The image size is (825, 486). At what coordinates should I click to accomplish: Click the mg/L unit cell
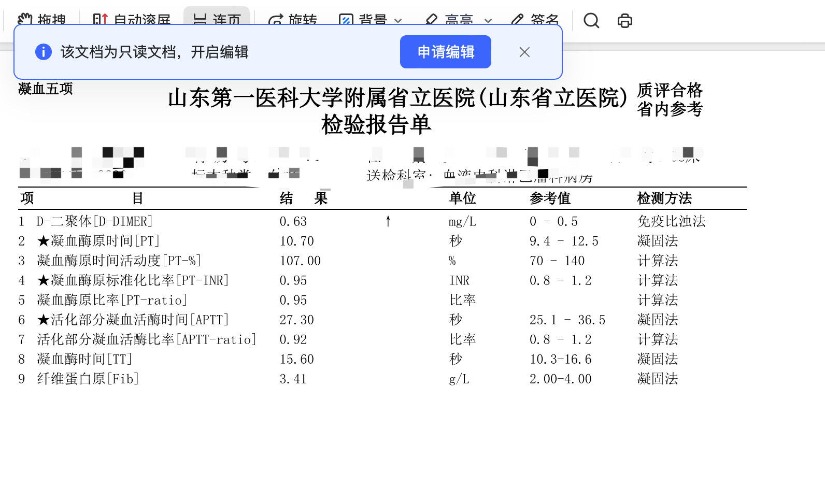pos(462,222)
